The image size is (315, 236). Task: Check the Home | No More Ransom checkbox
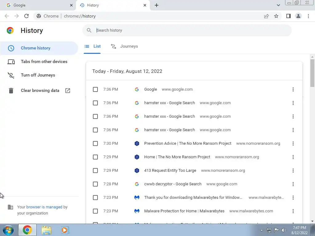click(x=95, y=157)
